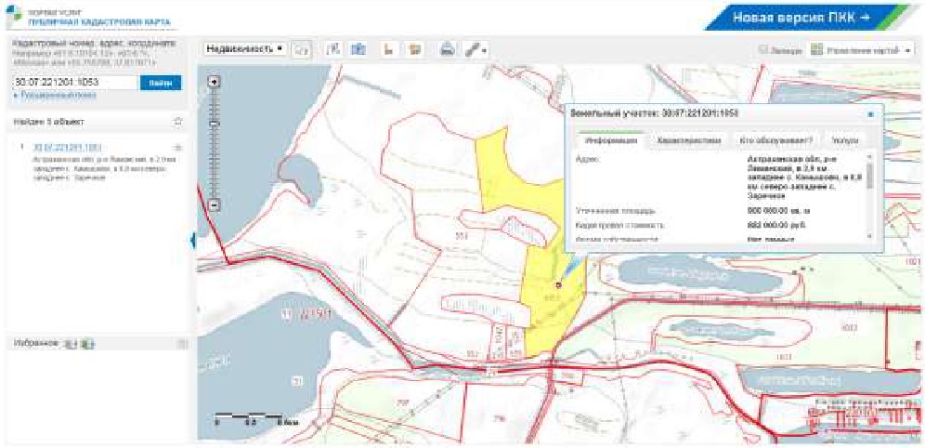
Task: Click the popup address value text
Action: (802, 178)
